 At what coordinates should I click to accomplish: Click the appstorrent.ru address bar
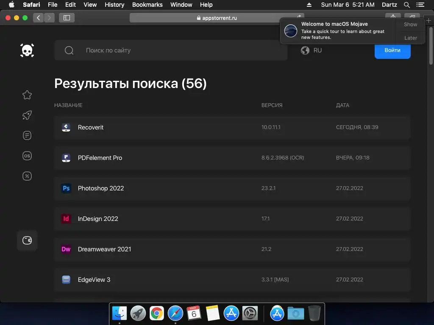pos(217,18)
